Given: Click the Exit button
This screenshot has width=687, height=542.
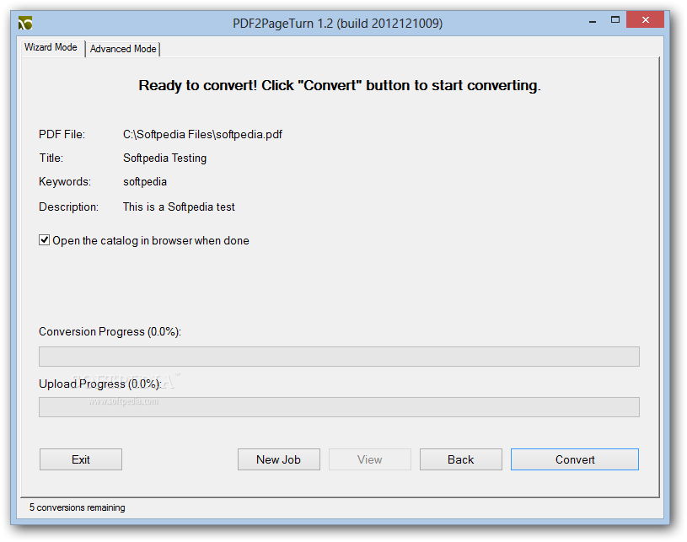Looking at the screenshot, I should pyautogui.click(x=81, y=459).
